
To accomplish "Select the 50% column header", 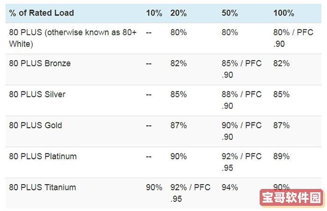I will click(230, 13).
